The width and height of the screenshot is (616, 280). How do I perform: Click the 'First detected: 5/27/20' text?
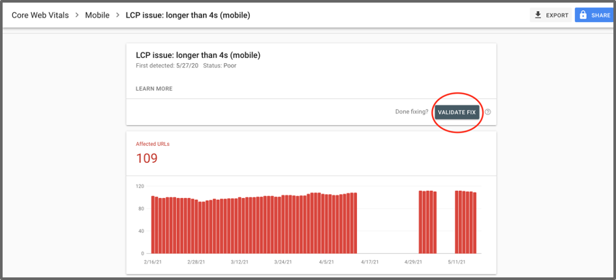coord(167,66)
